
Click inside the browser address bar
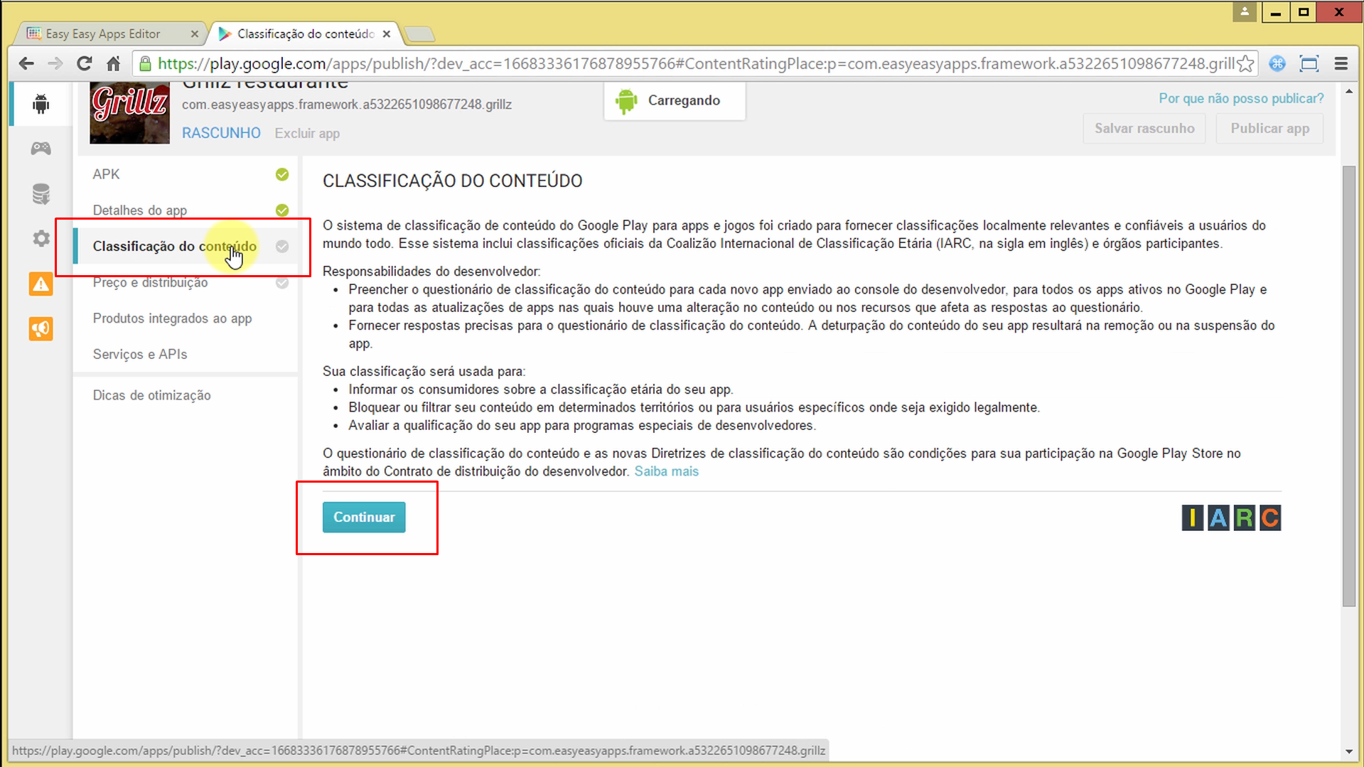640,63
